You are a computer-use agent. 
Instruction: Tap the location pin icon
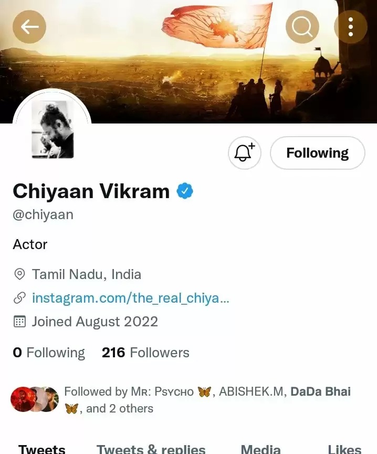click(x=19, y=274)
